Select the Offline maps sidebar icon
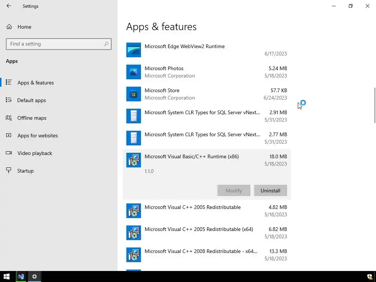 click(x=9, y=118)
